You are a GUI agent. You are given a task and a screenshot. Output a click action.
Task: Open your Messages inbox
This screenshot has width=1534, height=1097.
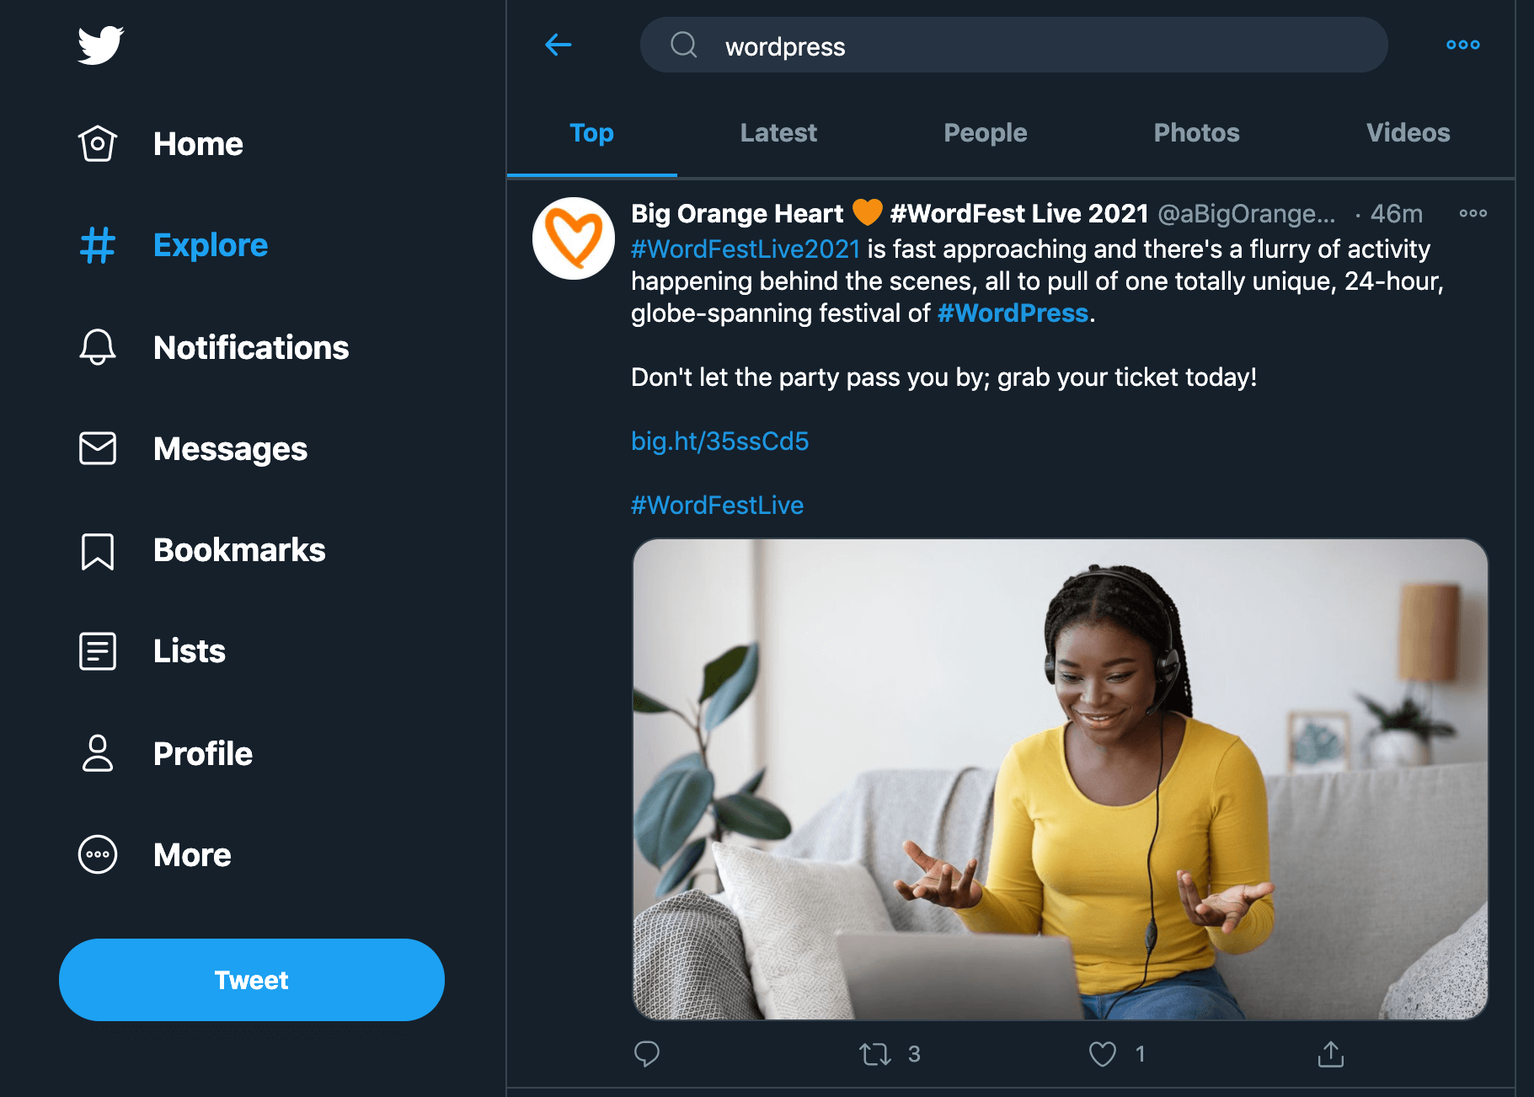229,449
